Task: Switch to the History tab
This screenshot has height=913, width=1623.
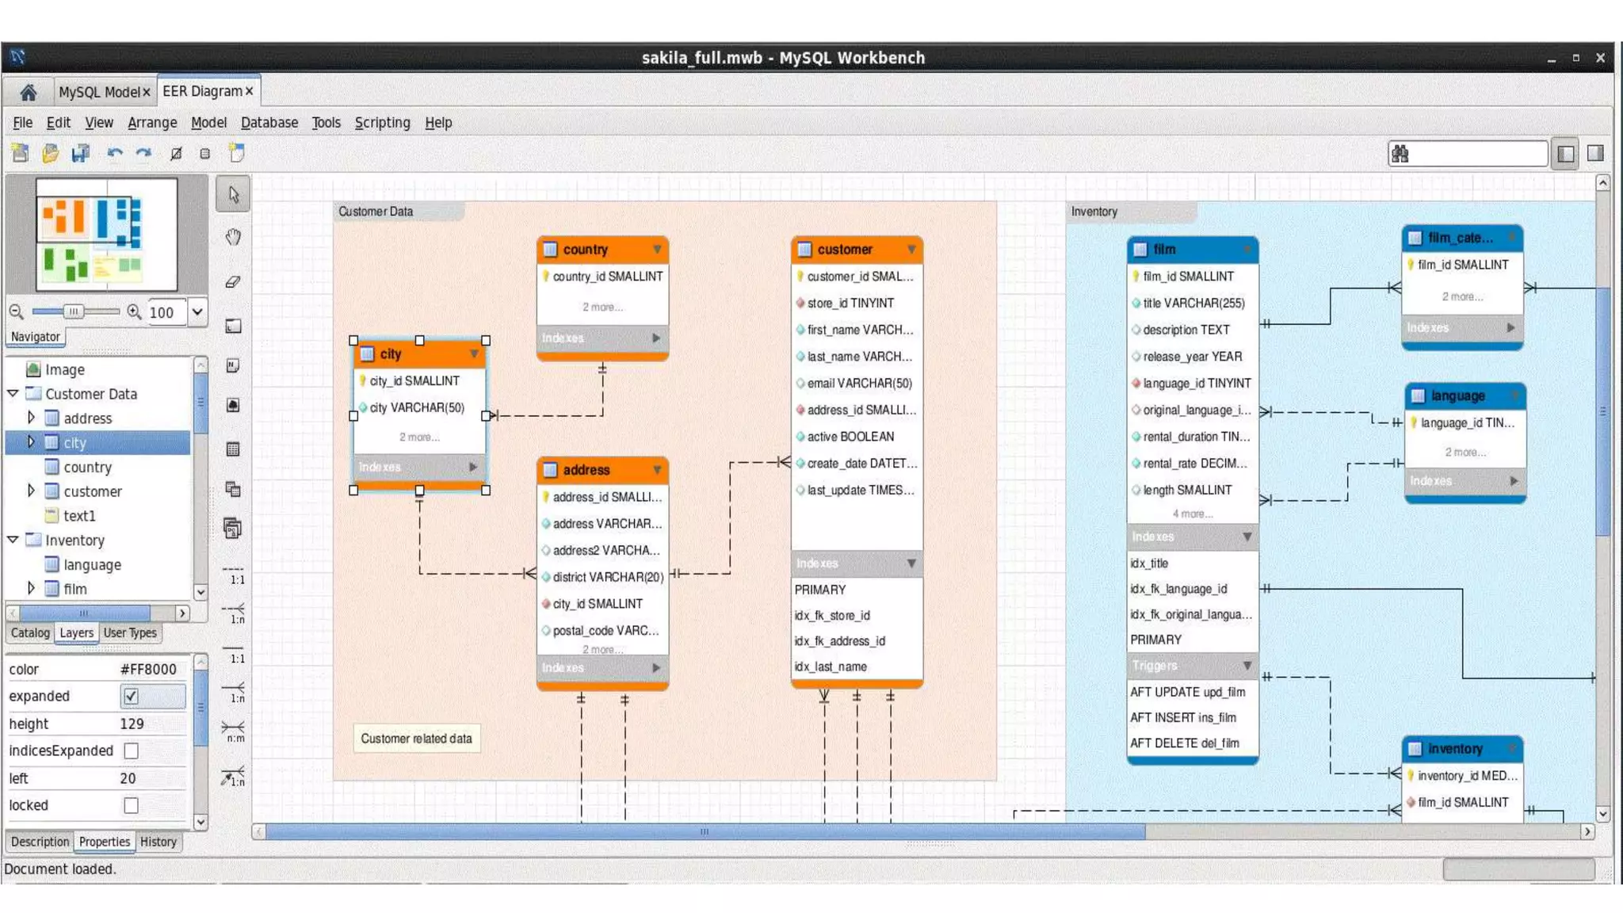Action: (158, 842)
